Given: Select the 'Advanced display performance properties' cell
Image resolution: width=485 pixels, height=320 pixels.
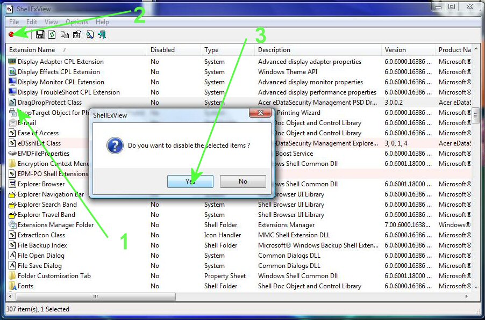Looking at the screenshot, I should [317, 92].
